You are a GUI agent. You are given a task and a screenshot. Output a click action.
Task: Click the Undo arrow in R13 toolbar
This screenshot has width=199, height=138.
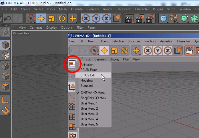(x=7, y=19)
